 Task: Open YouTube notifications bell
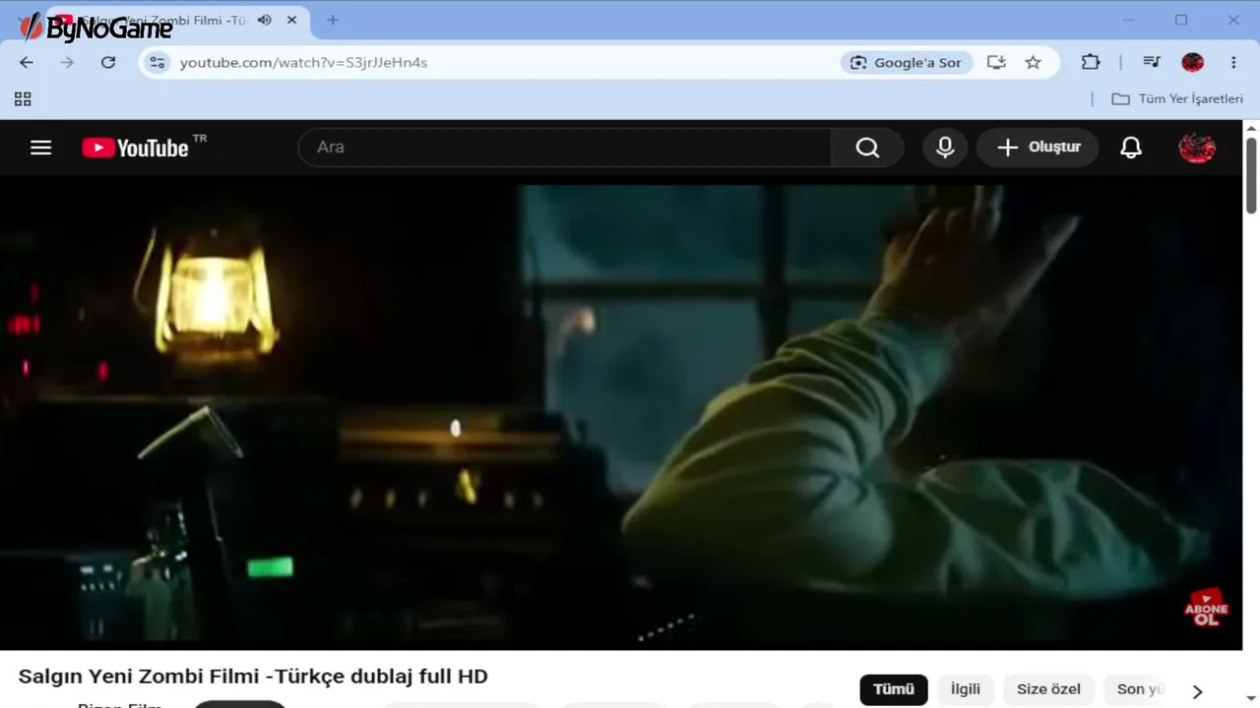pyautogui.click(x=1131, y=147)
